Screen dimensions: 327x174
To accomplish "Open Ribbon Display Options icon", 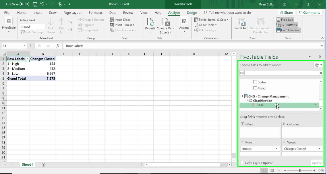I will tap(285, 4).
